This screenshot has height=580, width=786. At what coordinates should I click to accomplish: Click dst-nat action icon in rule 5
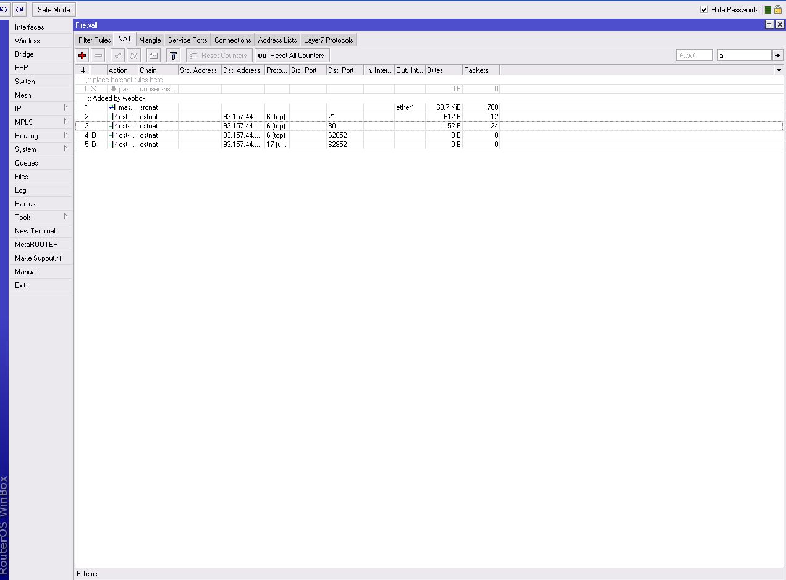[x=112, y=145]
